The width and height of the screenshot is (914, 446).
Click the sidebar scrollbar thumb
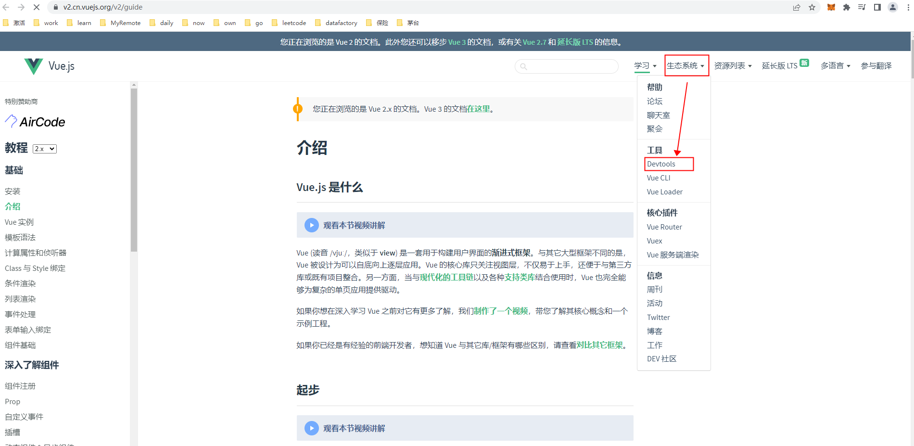[x=134, y=170]
